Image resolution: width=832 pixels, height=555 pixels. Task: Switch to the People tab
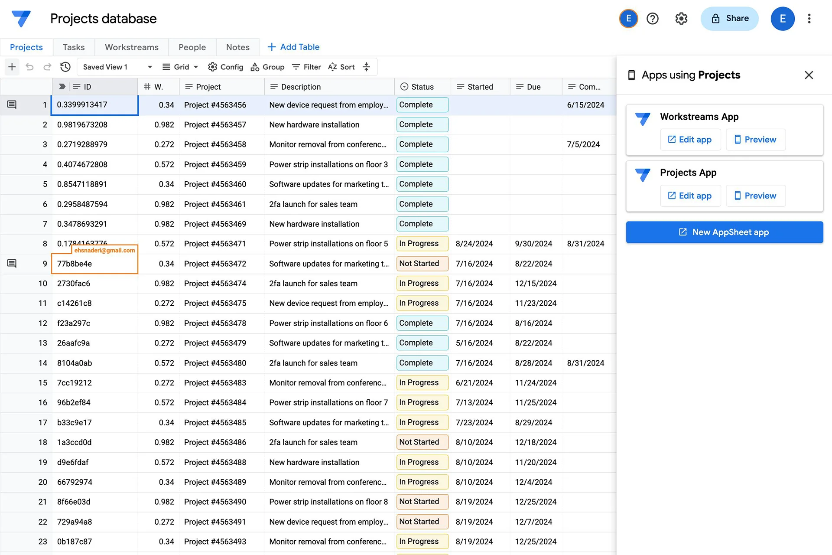(192, 47)
